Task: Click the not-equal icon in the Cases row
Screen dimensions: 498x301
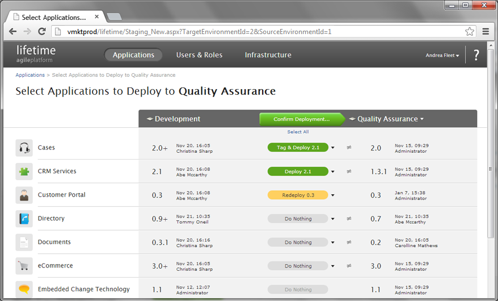Action: [349, 148]
